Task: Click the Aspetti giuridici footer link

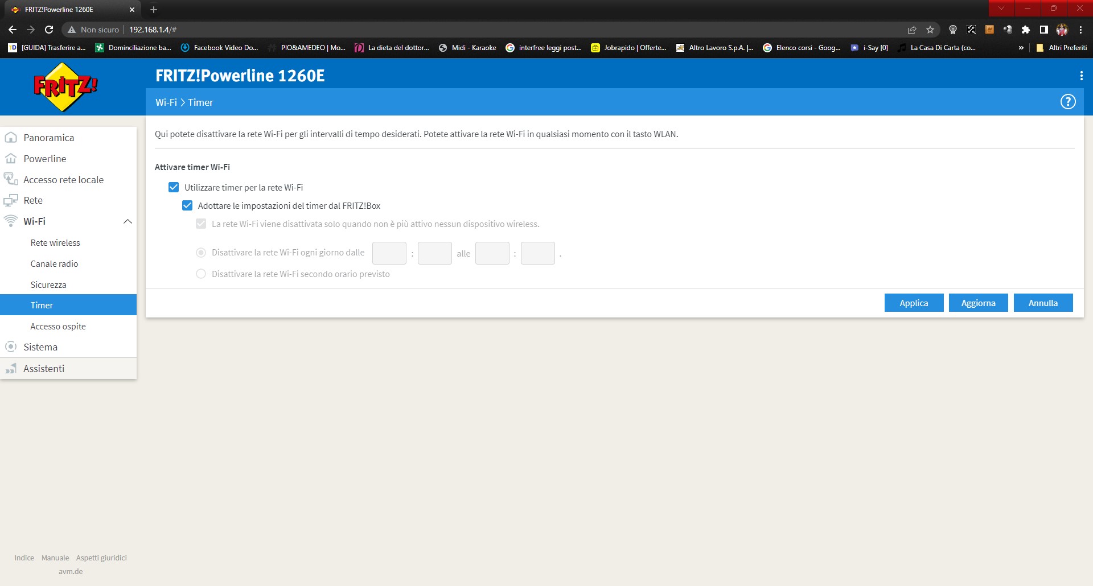Action: [x=101, y=558]
